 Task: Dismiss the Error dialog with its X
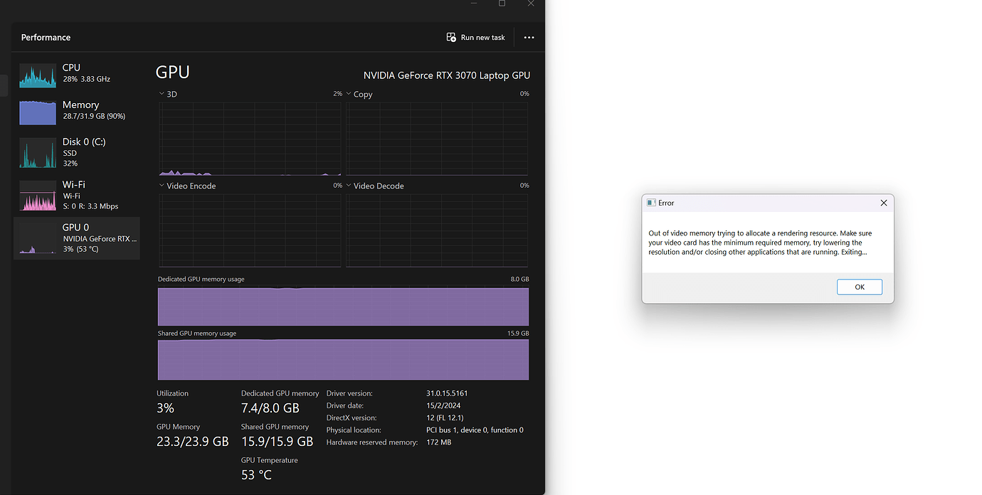click(884, 203)
